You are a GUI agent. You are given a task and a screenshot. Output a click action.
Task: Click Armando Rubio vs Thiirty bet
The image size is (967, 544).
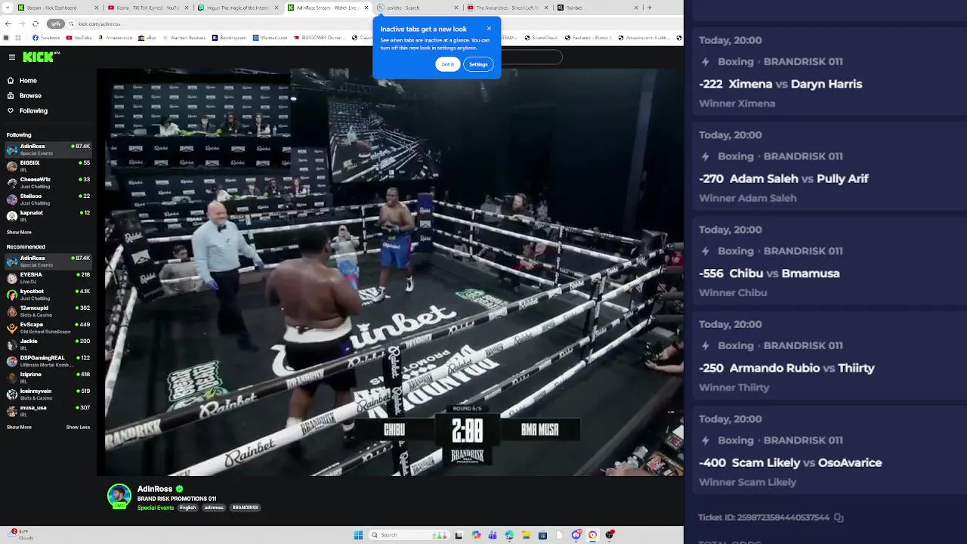click(x=830, y=355)
